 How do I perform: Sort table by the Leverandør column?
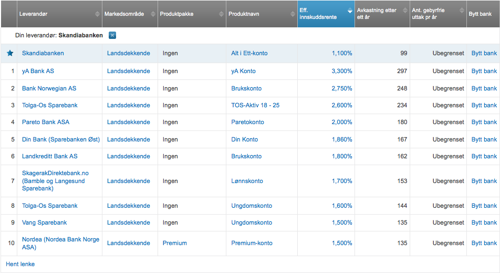point(59,14)
